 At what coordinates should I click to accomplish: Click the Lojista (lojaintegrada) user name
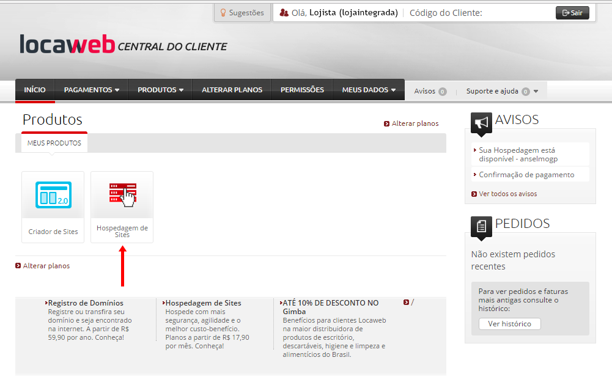click(x=353, y=13)
